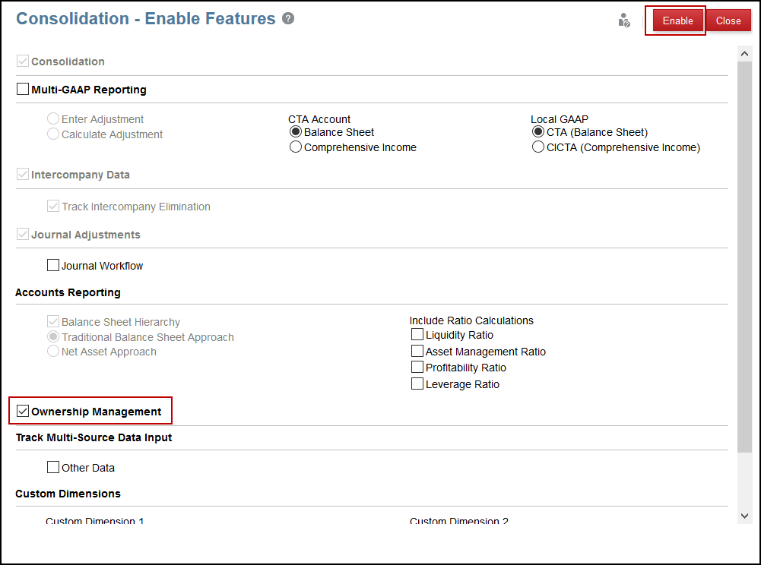Select Comprehensive Income for CTA Account

click(295, 147)
